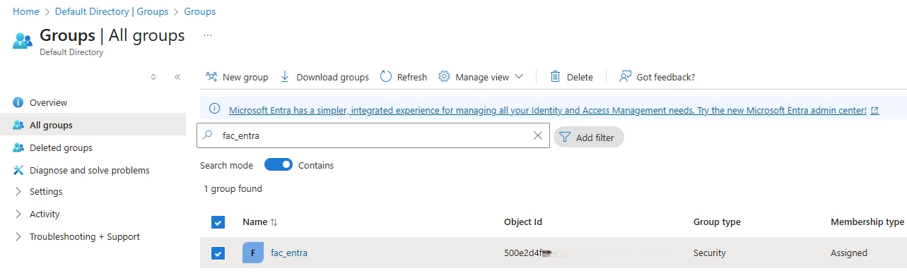Click the Object Id column header

coord(523,222)
